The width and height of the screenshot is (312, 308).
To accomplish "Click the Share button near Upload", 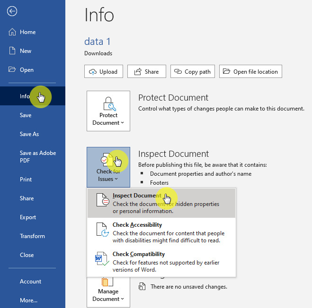I will coord(147,71).
